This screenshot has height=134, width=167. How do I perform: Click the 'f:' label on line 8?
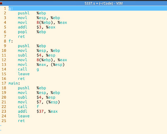coord(11,41)
